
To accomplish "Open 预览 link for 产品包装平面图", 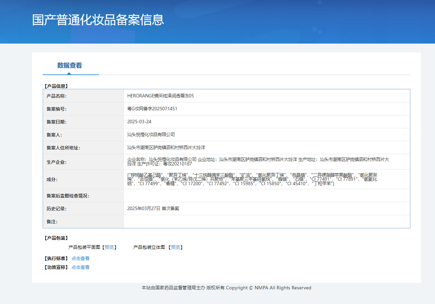I will point(109,247).
